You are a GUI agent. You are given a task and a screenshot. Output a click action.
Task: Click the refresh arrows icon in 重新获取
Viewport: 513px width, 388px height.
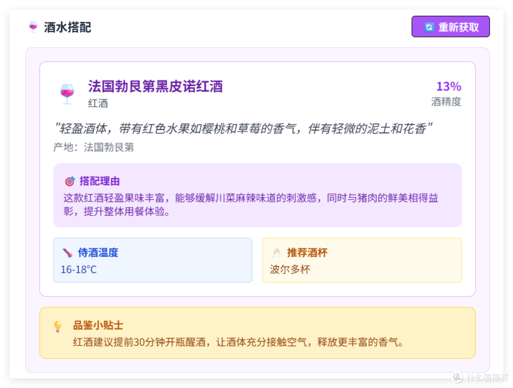(x=429, y=27)
